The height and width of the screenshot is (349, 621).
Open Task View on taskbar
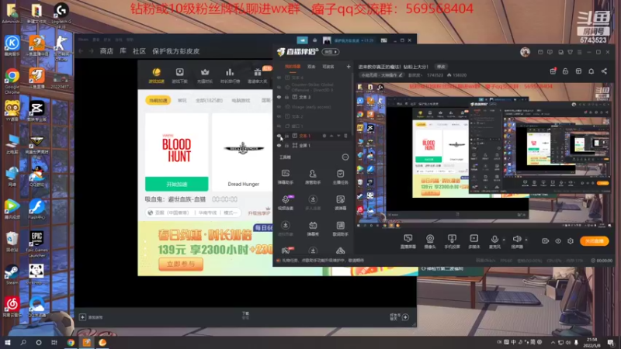[54, 342]
